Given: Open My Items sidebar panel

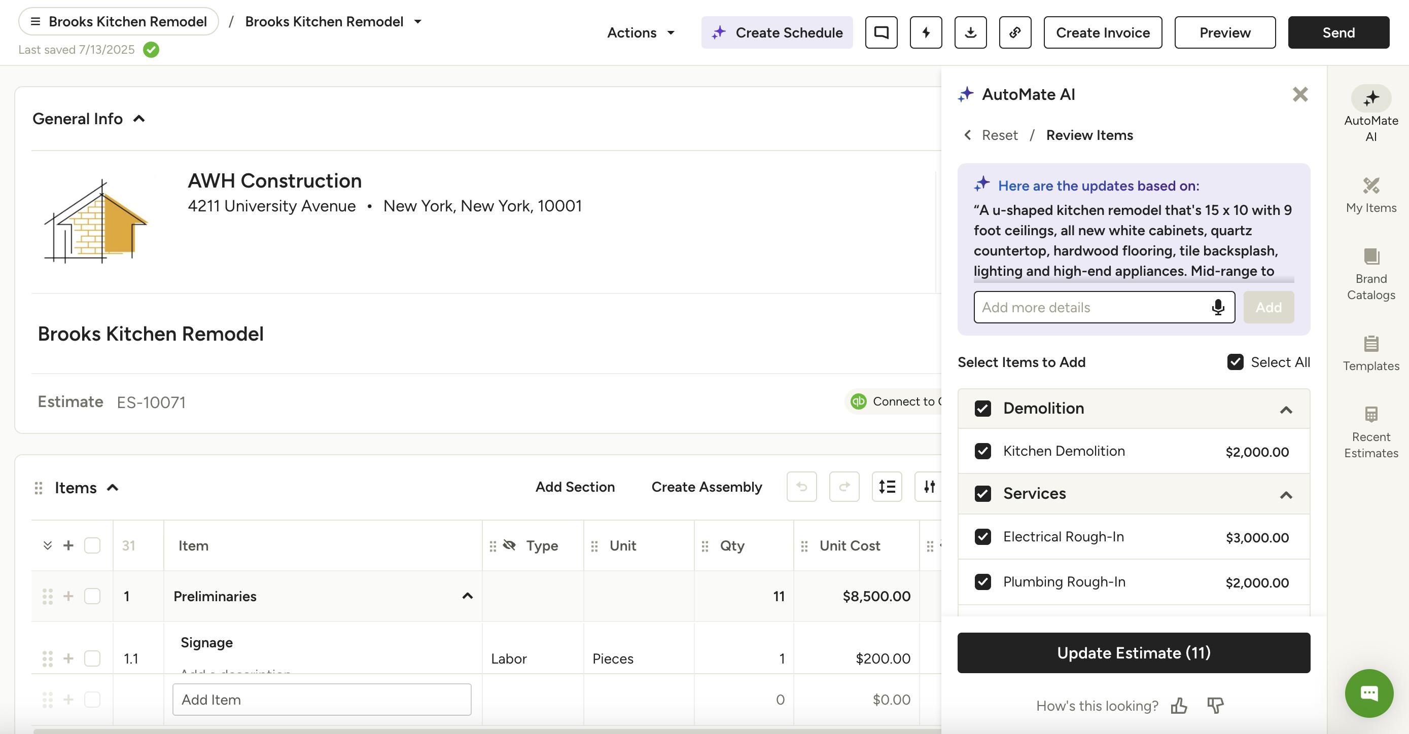Looking at the screenshot, I should (1371, 195).
